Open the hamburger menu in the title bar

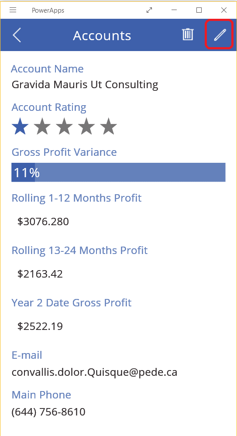13,10
